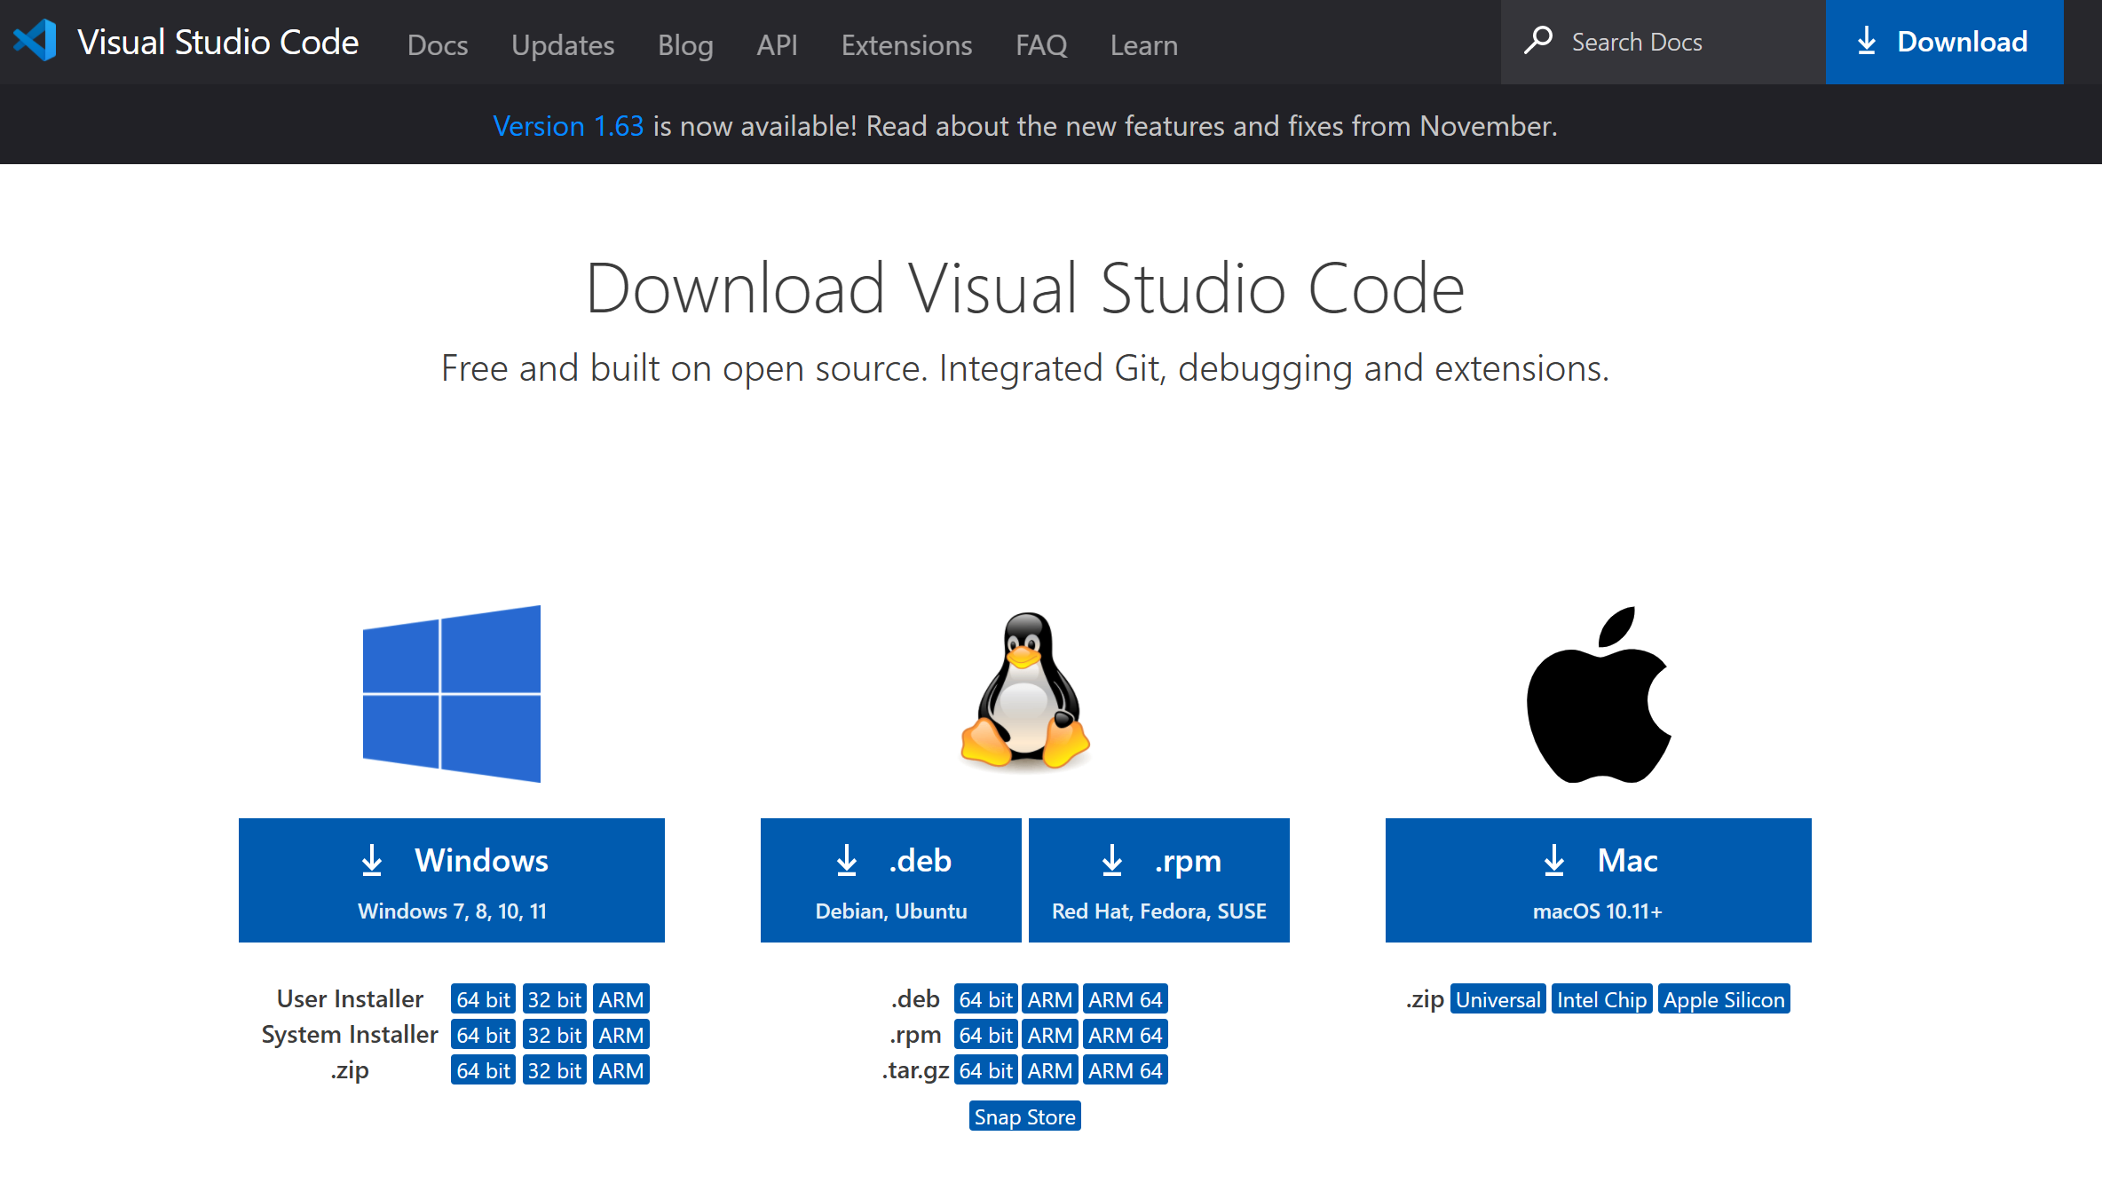This screenshot has width=2102, height=1191.
Task: Get macOS .zip Universal build
Action: click(1498, 999)
